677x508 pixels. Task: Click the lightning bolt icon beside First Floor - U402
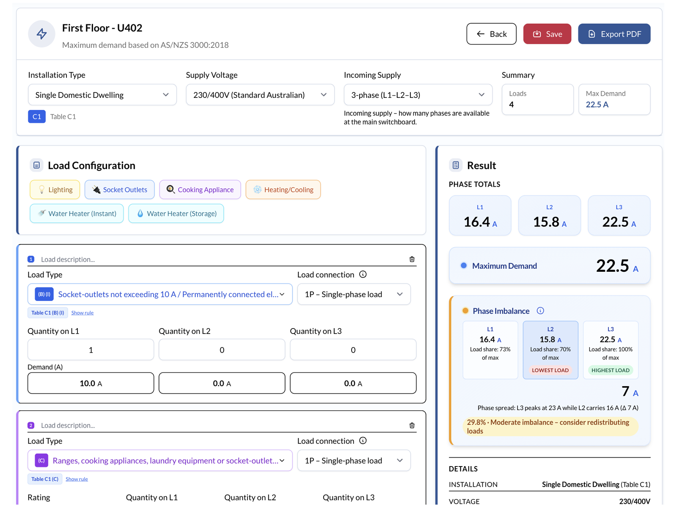(x=41, y=34)
